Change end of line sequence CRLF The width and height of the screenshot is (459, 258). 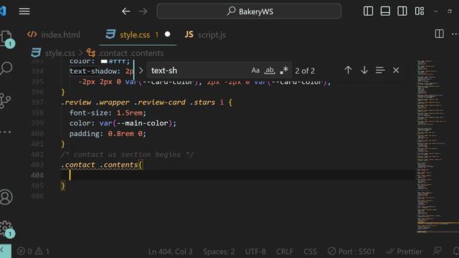click(284, 252)
